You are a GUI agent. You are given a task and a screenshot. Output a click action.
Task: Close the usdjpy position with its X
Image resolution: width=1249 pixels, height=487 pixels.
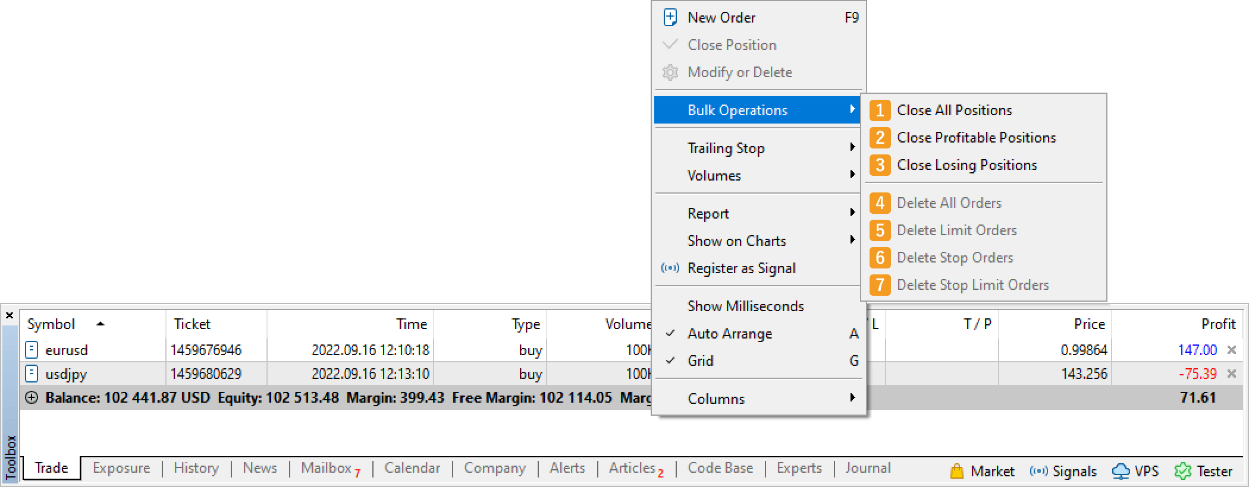coord(1232,374)
